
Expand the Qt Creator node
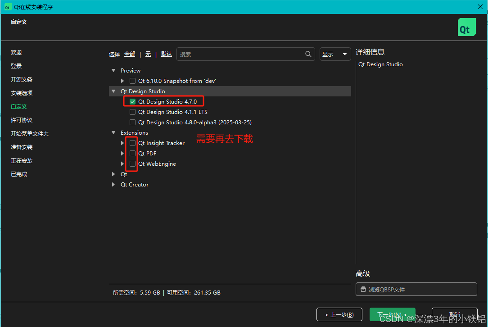coord(113,185)
